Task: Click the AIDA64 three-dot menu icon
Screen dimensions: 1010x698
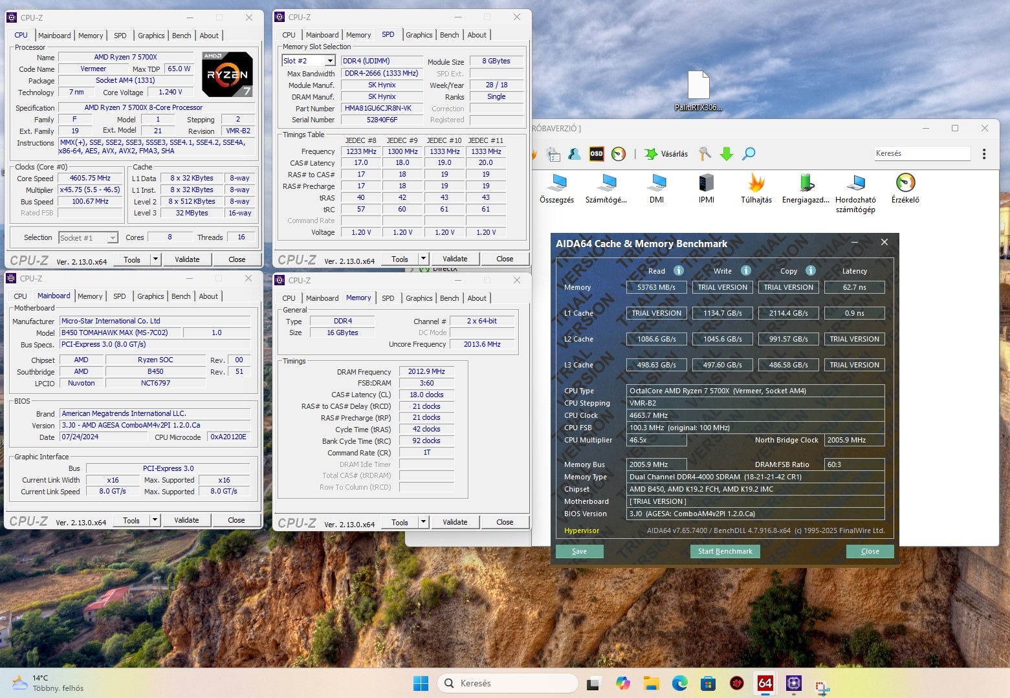Action: 983,154
